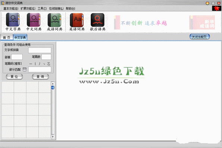Image resolution: width=222 pixels, height=148 pixels.
Task: Switch to the 首页 tab
Action: [7, 38]
